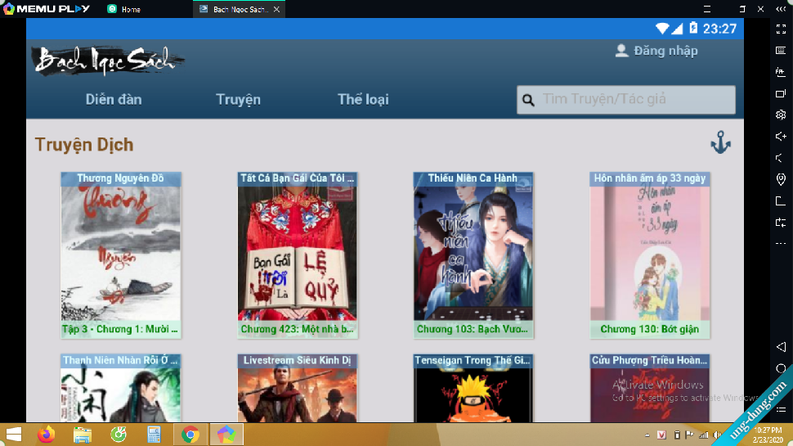Toggle MEmu fullscreen icon in sidebar
The height and width of the screenshot is (446, 793).
point(781,29)
